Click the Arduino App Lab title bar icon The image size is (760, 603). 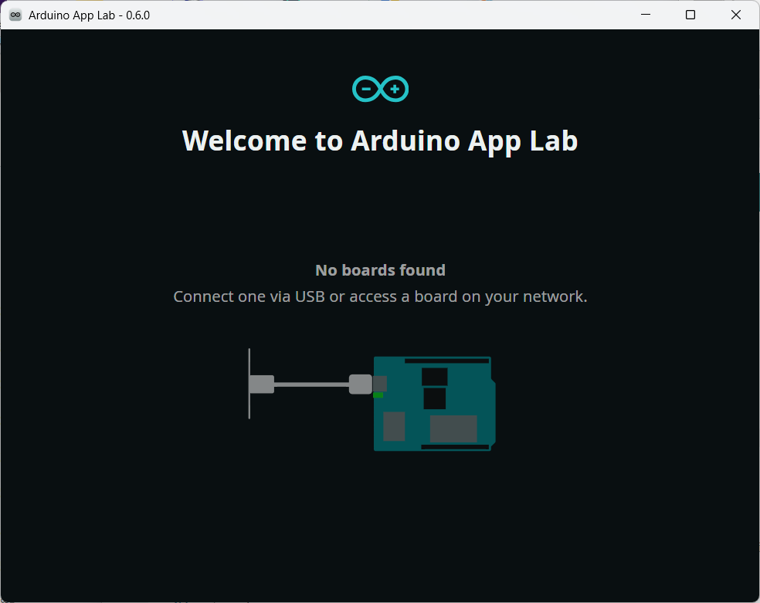pos(15,15)
